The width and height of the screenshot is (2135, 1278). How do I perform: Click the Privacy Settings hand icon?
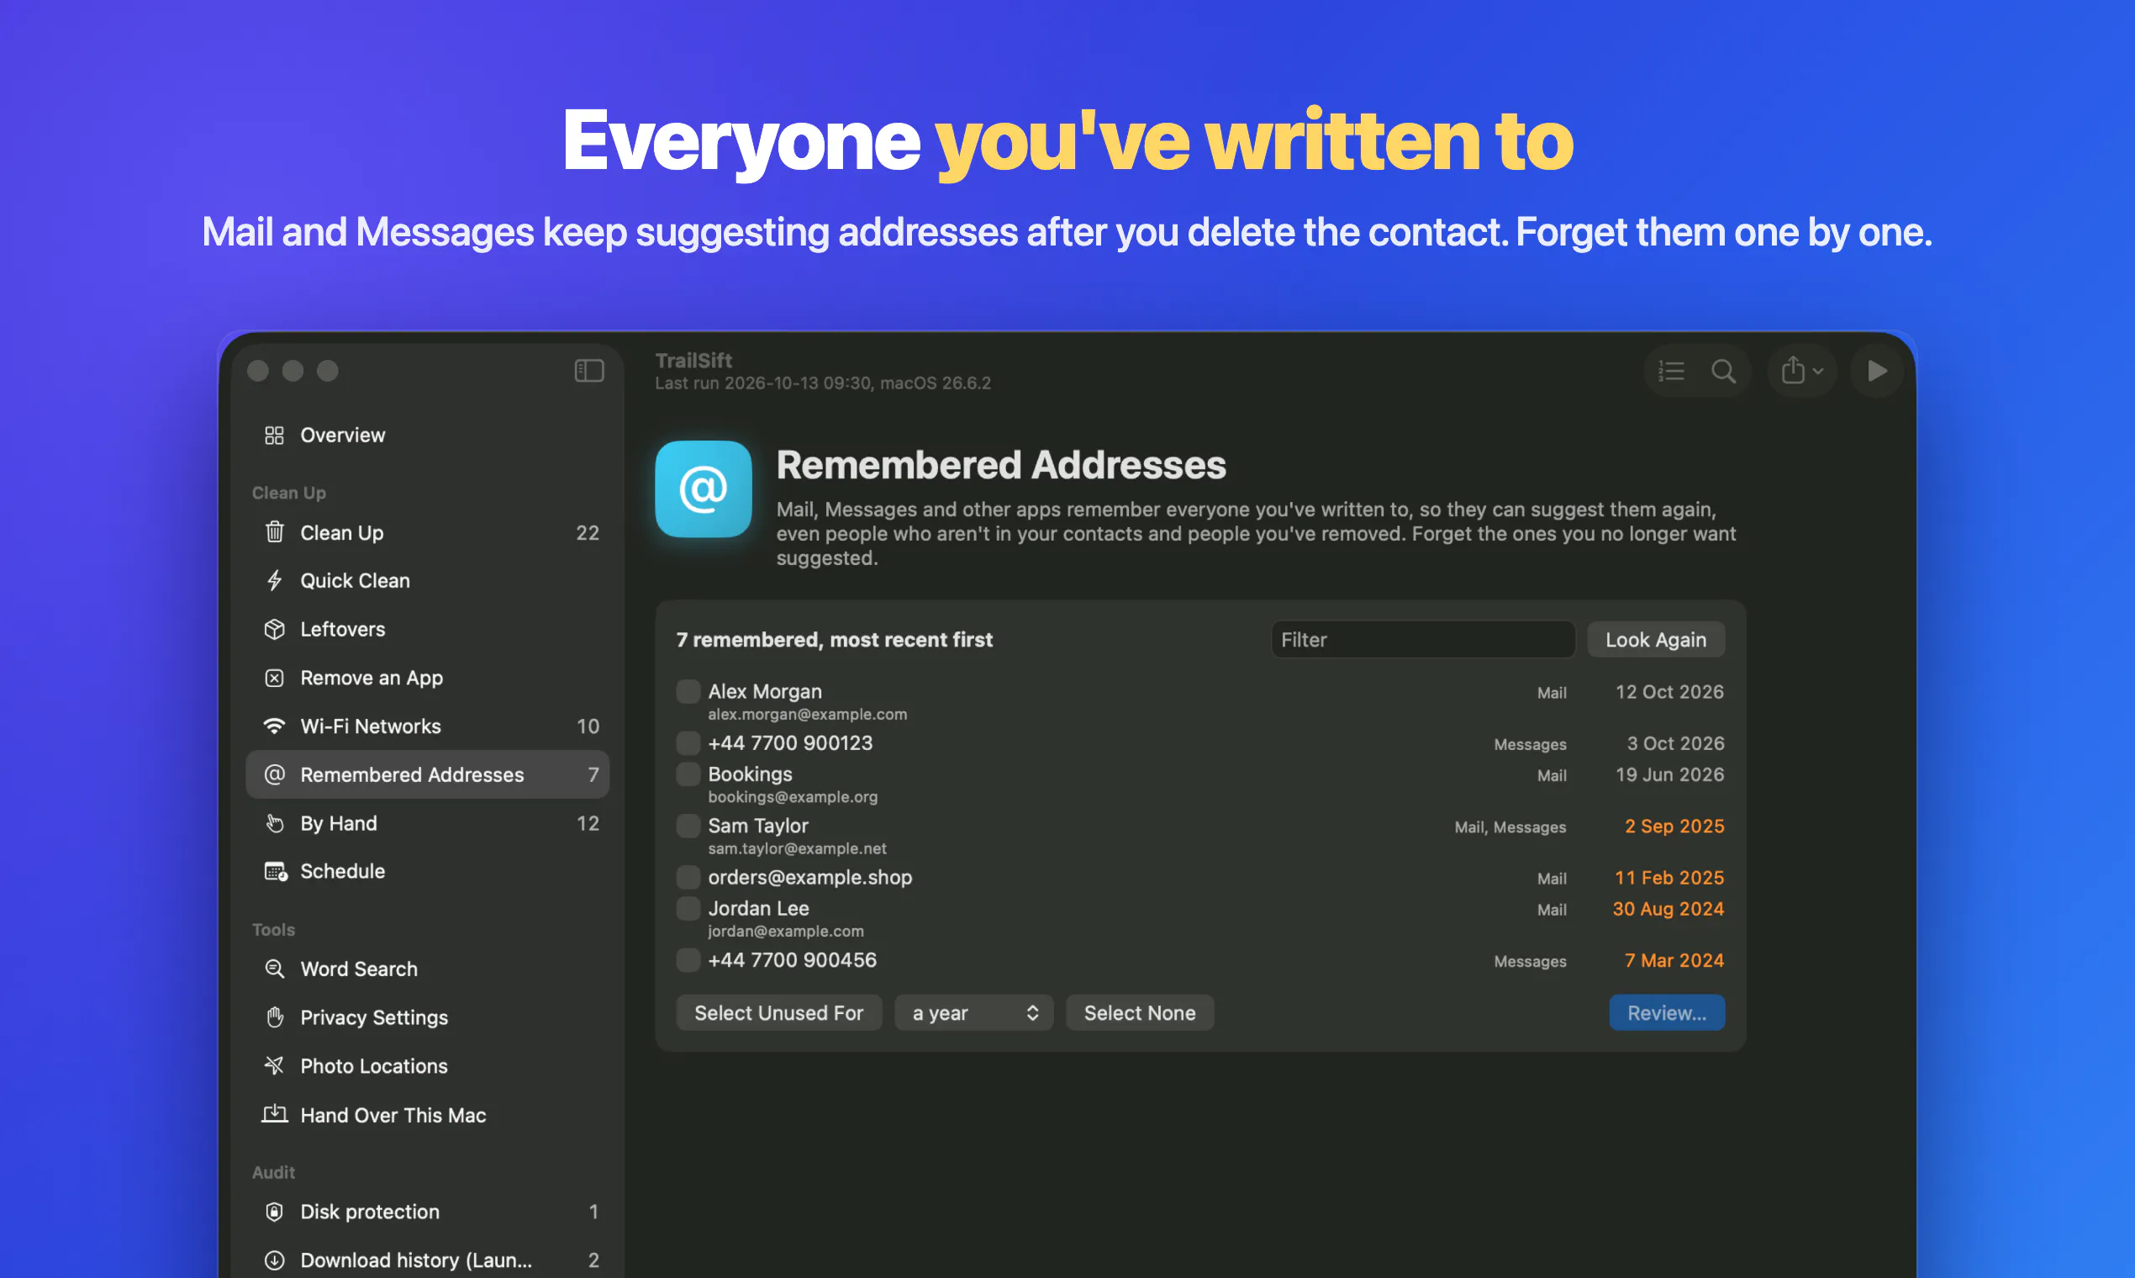(274, 1017)
